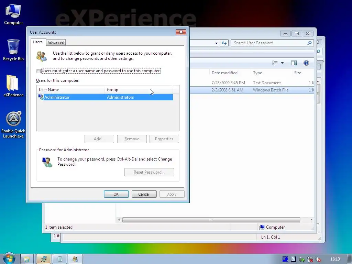Viewport: 352px width, 264px height.
Task: Open Properties for the selected user
Action: (164, 139)
